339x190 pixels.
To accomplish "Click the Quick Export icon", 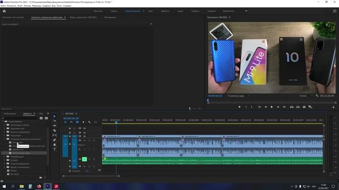I will [335, 11].
